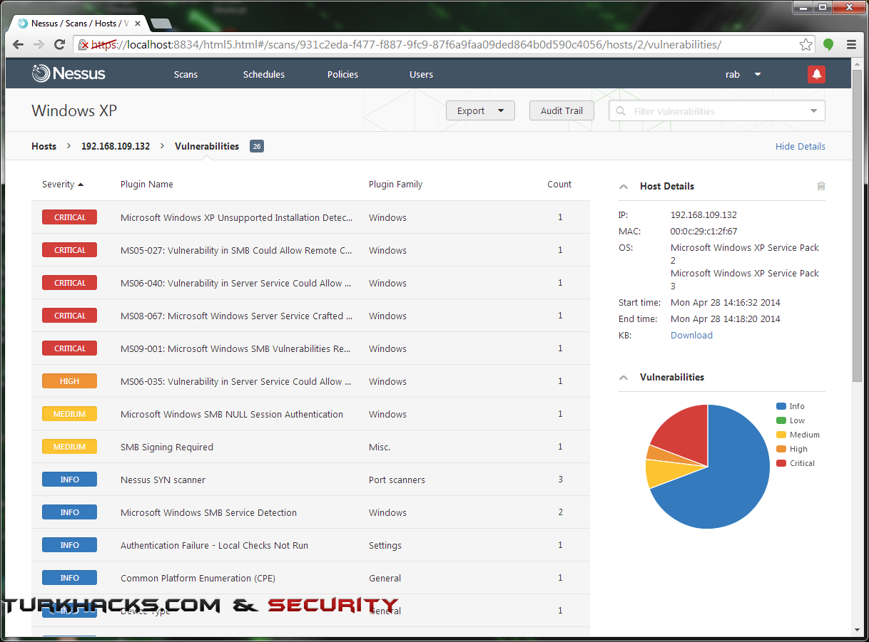Download the KB file
Image resolution: width=869 pixels, height=642 pixels.
(691, 335)
